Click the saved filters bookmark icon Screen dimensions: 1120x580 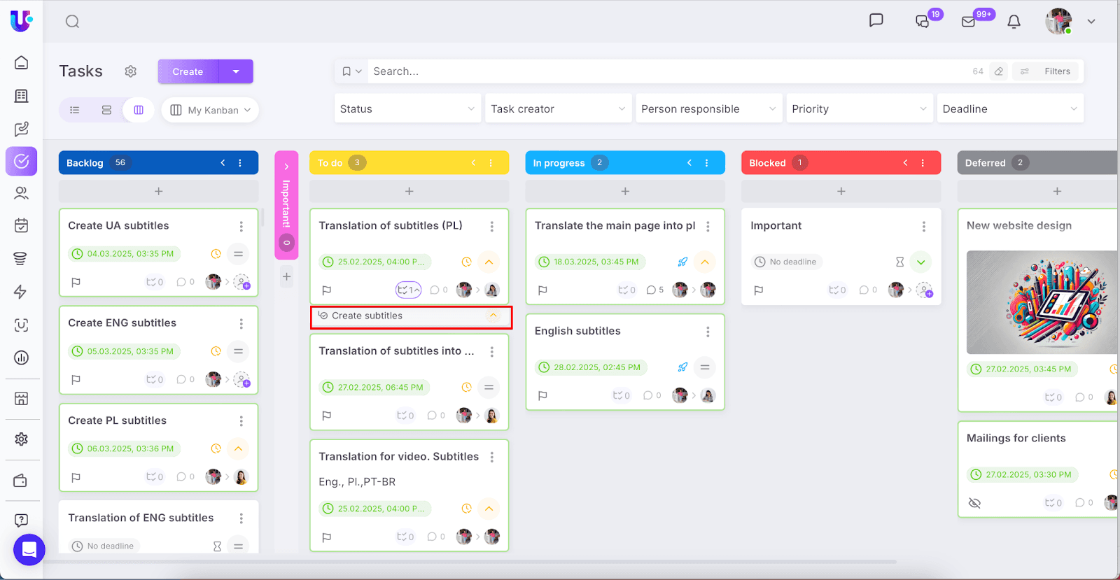[x=346, y=71]
